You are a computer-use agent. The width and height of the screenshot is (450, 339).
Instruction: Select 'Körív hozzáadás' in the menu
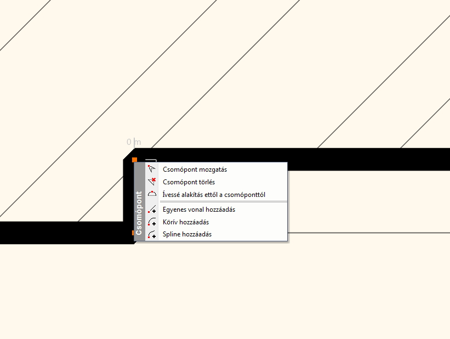pyautogui.click(x=186, y=222)
